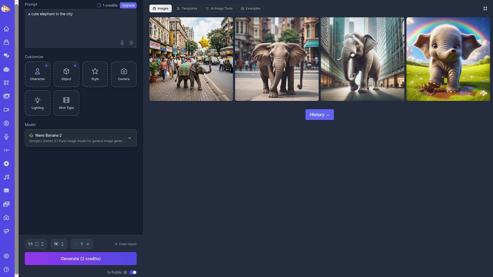Image resolution: width=493 pixels, height=277 pixels.
Task: Open the rainbow cartoon elephant thumbnail
Action: 448,59
